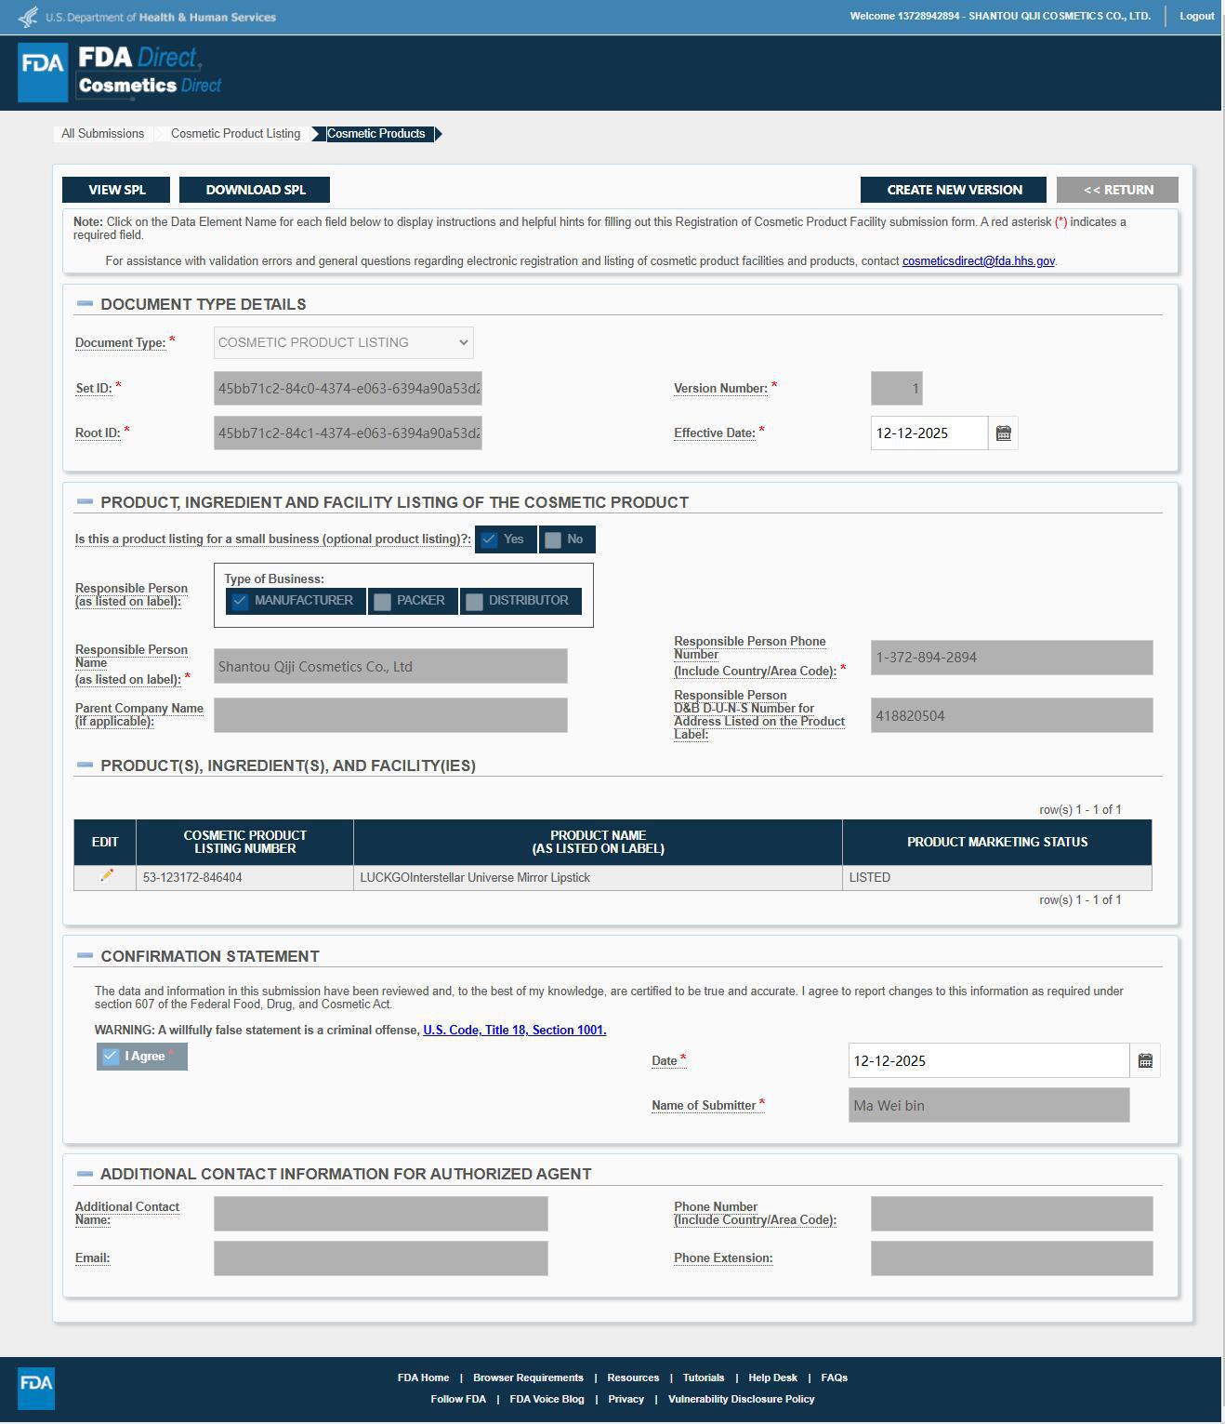Screen dimensions: 1225x1424
Task: Open the confirmation Date calendar picker
Action: click(x=1145, y=1060)
